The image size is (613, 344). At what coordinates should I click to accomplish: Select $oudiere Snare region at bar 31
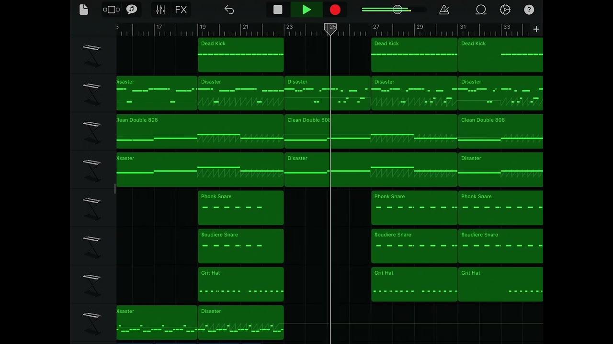pos(500,246)
